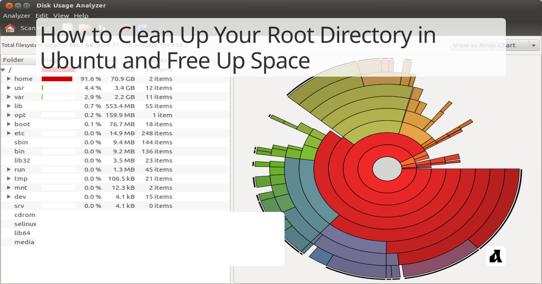This screenshot has height=284, width=542.
Task: Click the refresh scan icon
Action: coord(141,28)
